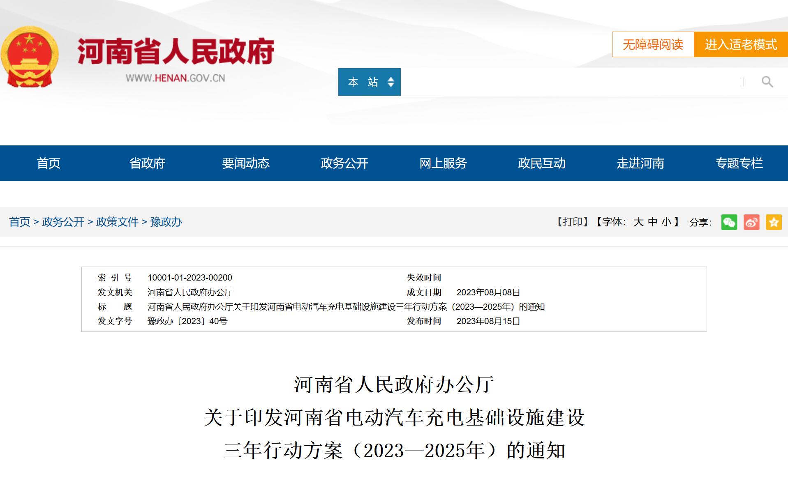Open the 政民互动 navigation item
The image size is (788, 481).
(542, 163)
